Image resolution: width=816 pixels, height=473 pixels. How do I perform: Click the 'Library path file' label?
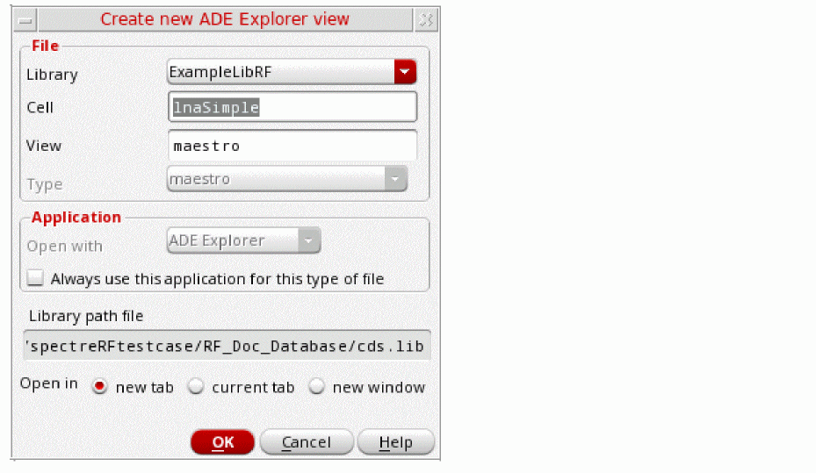[86, 316]
